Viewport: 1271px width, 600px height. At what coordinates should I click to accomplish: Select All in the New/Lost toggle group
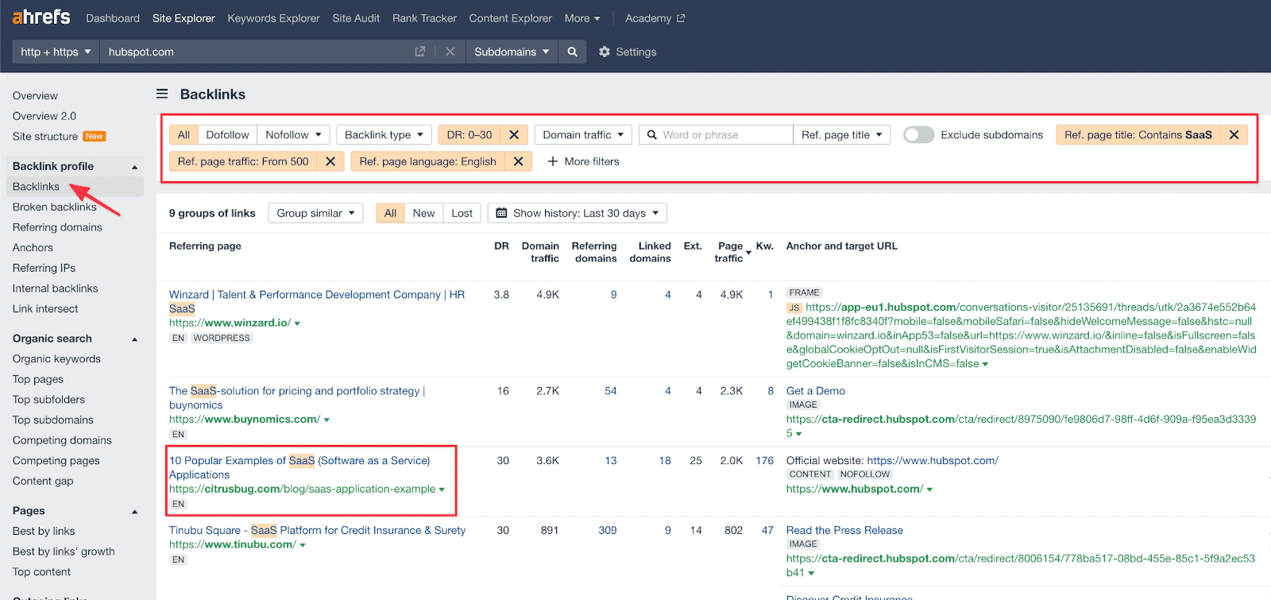click(x=390, y=213)
